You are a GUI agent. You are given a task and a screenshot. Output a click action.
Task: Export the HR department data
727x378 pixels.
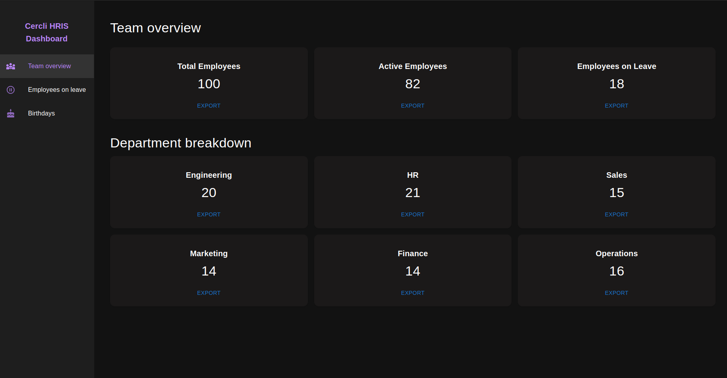click(x=412, y=214)
